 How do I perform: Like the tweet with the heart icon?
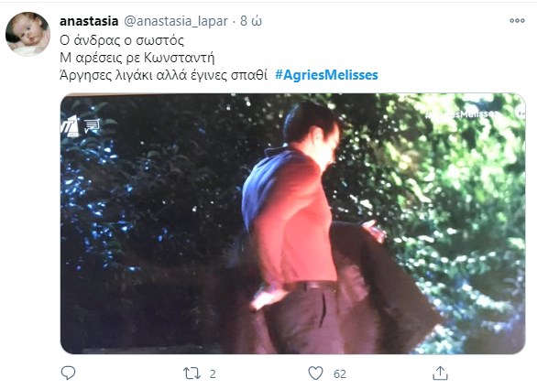[x=315, y=373]
